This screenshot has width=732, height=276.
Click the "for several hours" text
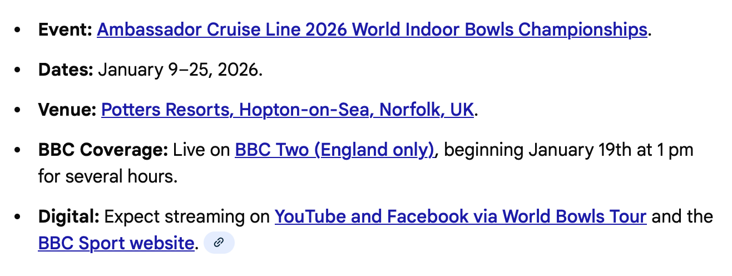[107, 176]
